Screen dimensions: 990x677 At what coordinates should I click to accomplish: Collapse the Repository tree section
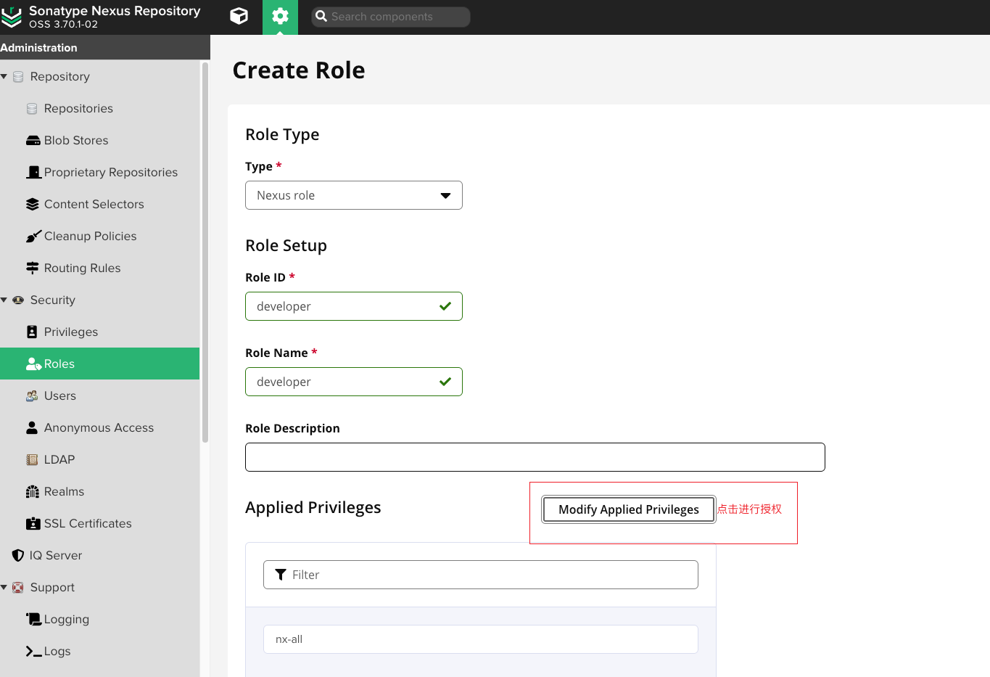(x=4, y=76)
